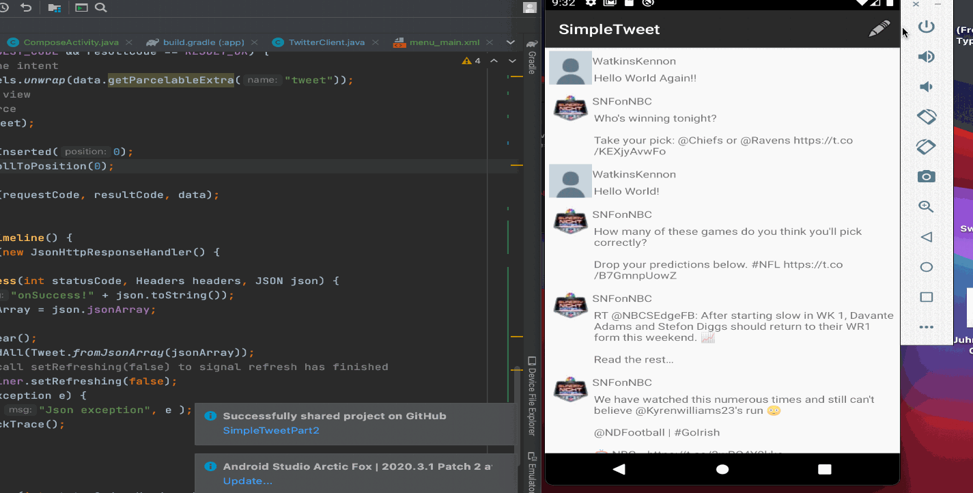Open extended controls with the ellipsis icon
Viewport: 973px width, 493px height.
point(927,326)
